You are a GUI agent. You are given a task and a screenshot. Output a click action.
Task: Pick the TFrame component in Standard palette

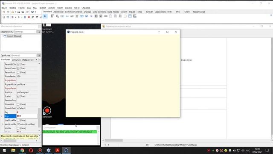click(130, 16)
